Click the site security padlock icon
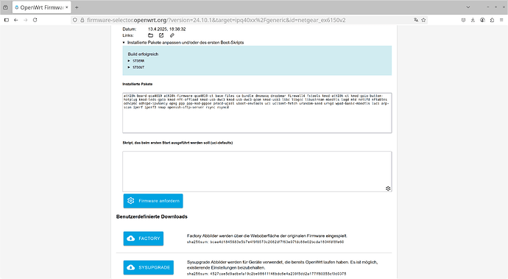 tap(82, 20)
